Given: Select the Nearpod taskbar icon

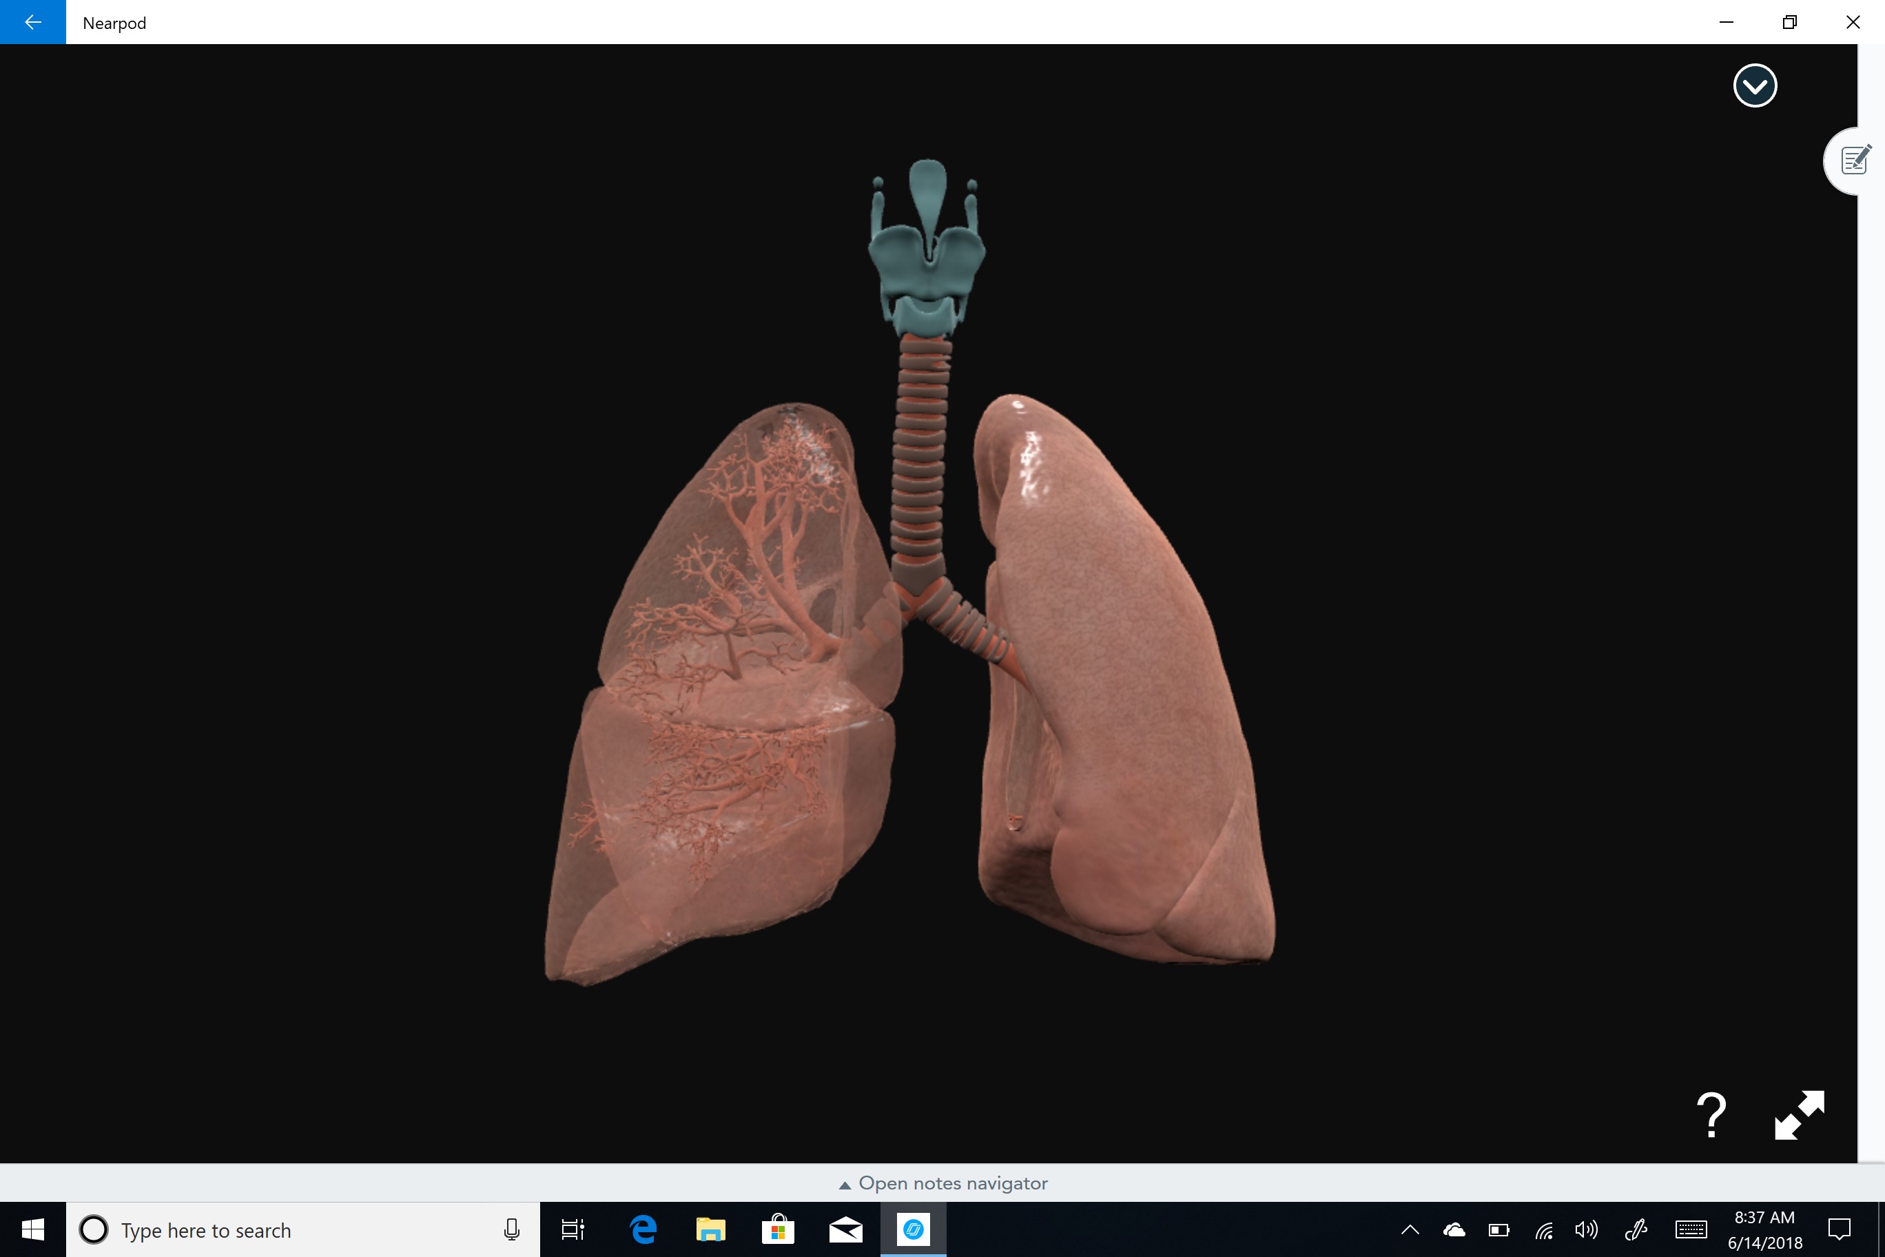Looking at the screenshot, I should 913,1229.
